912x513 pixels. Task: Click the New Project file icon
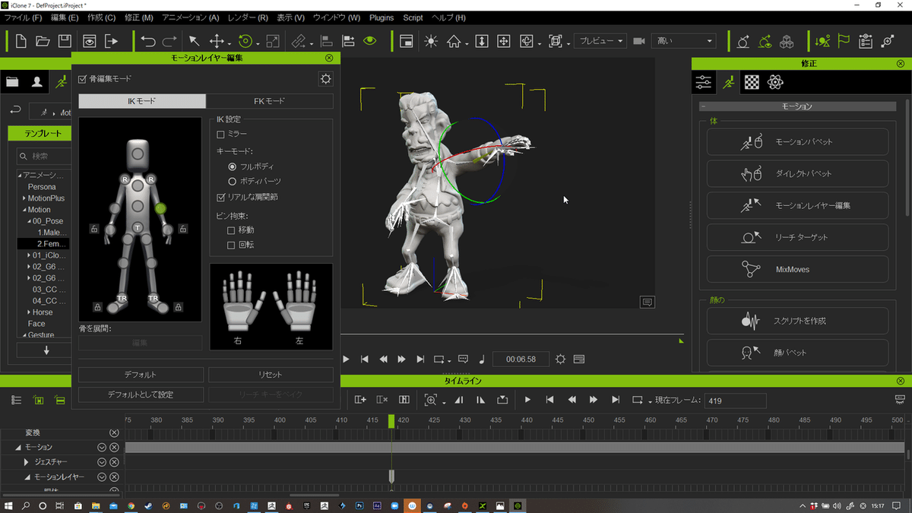click(21, 41)
